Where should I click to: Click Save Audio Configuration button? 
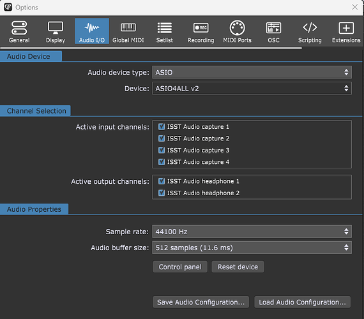coord(201,302)
